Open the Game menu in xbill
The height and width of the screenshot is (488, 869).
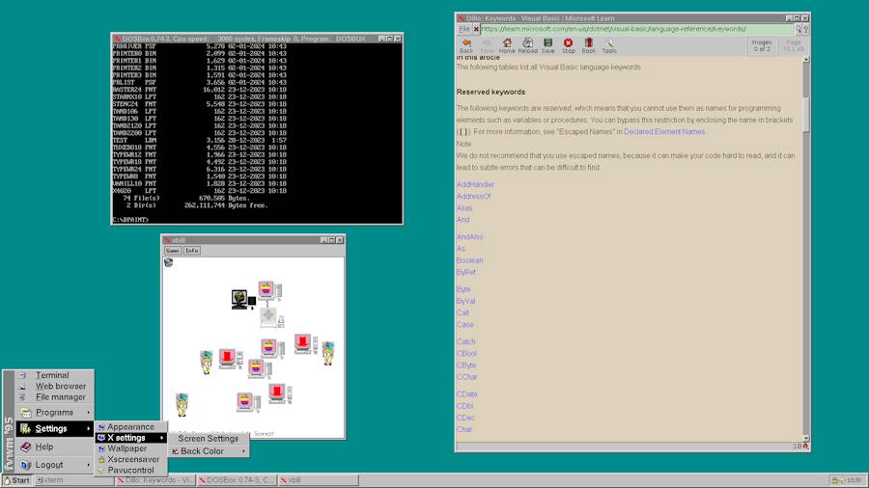pos(173,251)
